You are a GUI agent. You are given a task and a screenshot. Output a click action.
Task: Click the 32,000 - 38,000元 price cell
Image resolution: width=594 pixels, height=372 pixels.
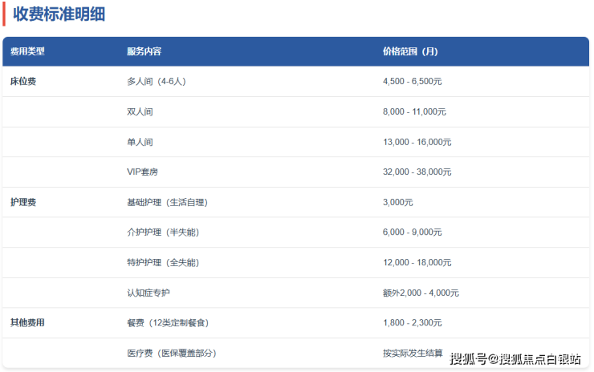(x=417, y=172)
